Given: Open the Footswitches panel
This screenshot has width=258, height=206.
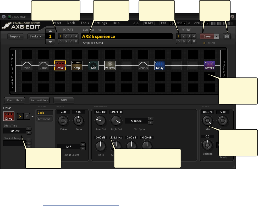Looking at the screenshot, I should [39, 100].
